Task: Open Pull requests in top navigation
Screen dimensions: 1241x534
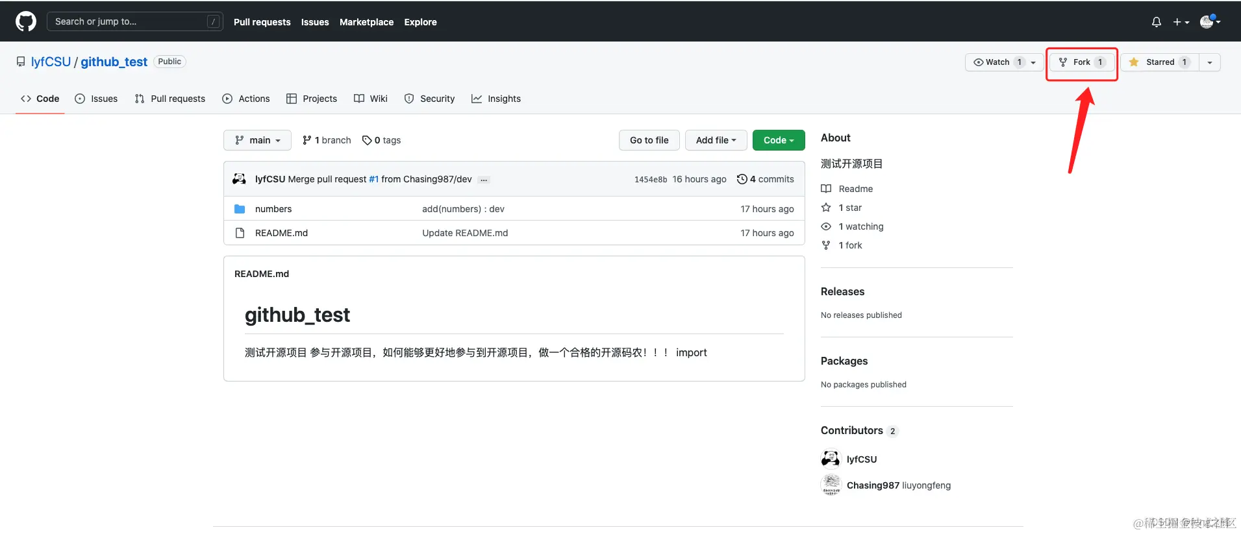Action: [x=262, y=22]
